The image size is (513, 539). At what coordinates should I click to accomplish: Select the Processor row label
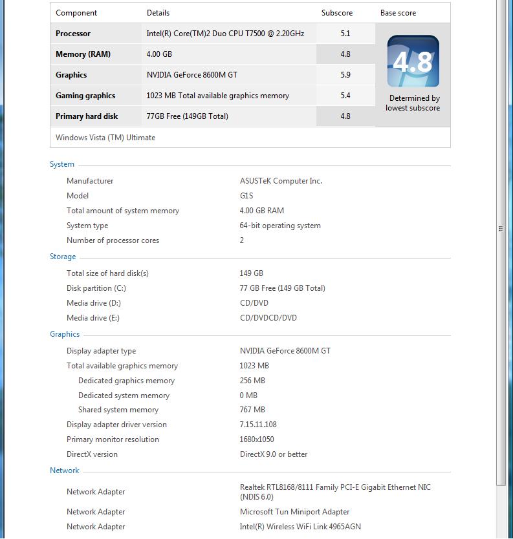73,34
